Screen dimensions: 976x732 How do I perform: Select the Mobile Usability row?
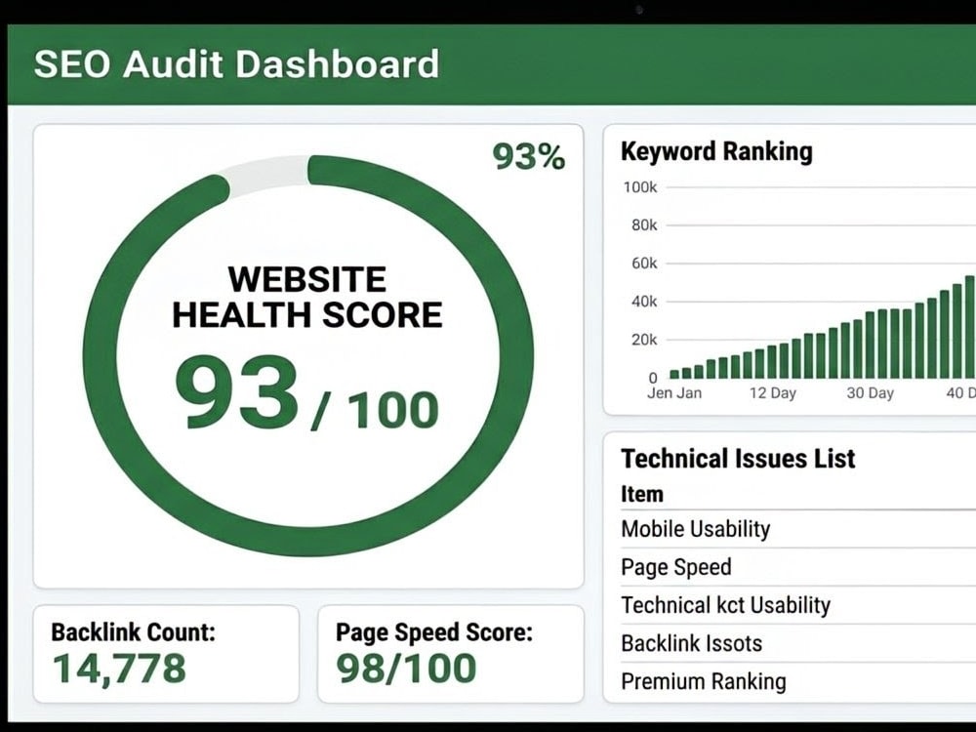point(798,529)
